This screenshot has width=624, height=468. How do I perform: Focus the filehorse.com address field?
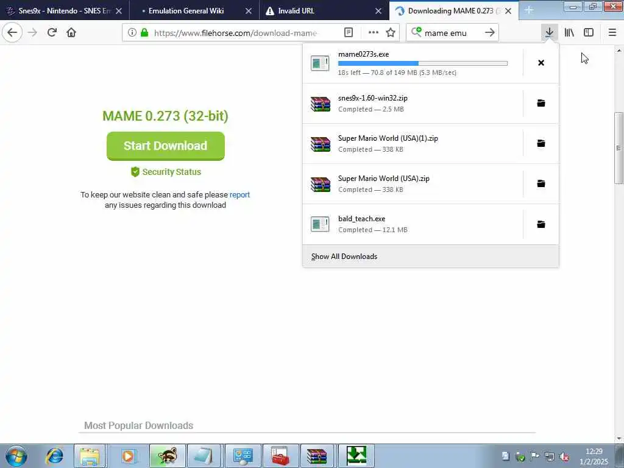point(237,33)
